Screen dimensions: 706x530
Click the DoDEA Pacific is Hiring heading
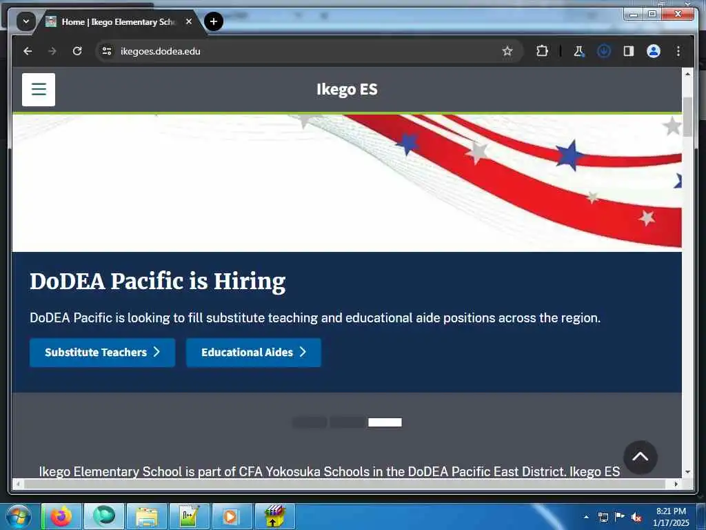(x=158, y=282)
